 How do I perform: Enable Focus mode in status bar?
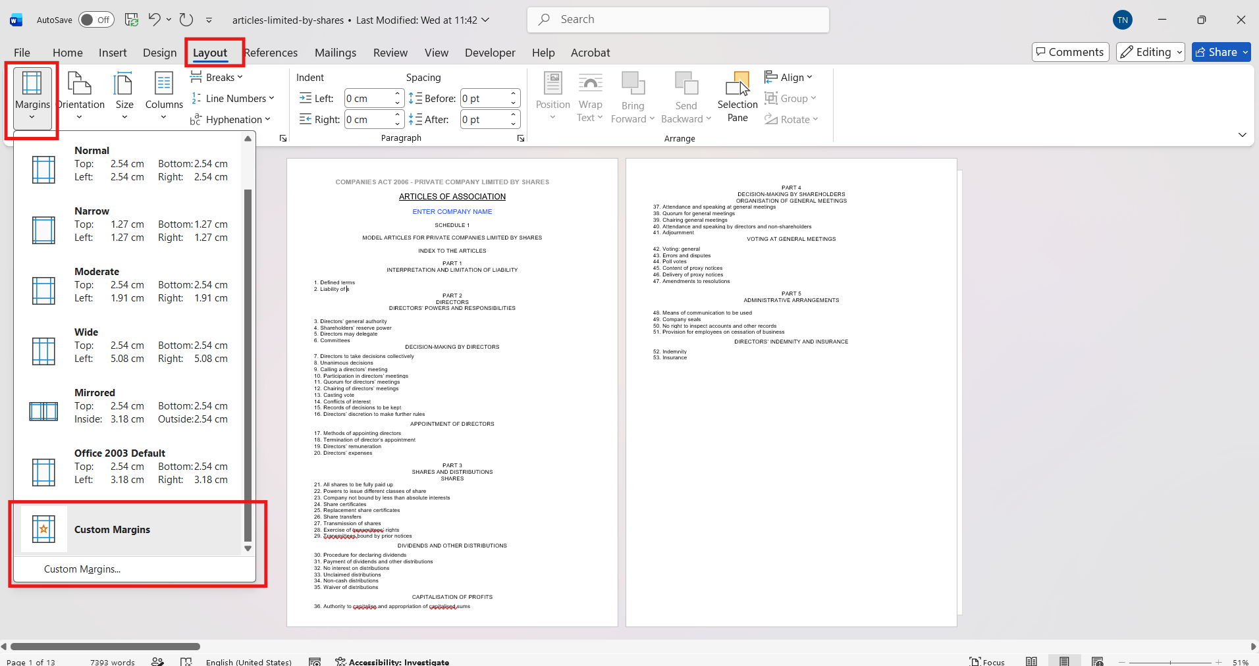pos(987,661)
